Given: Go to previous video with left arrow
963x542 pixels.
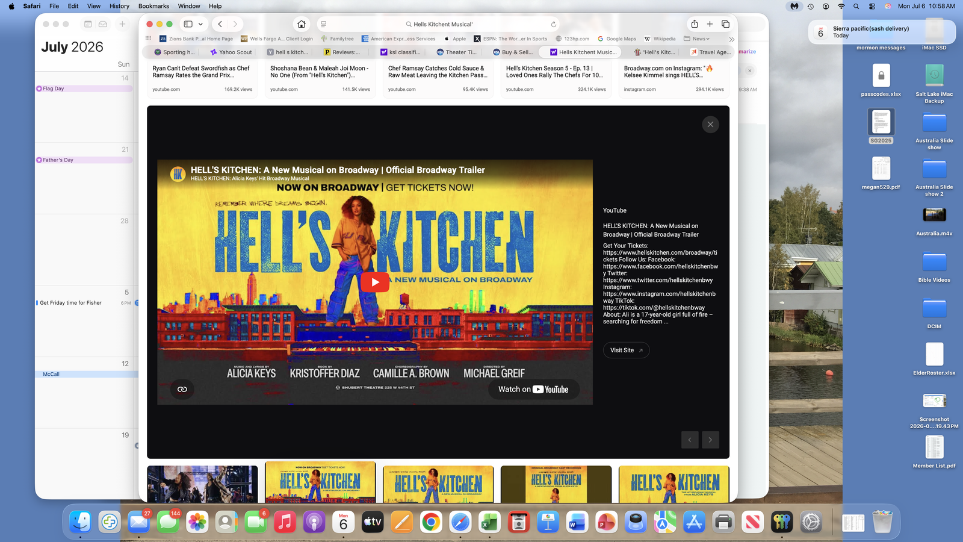Looking at the screenshot, I should (690, 440).
